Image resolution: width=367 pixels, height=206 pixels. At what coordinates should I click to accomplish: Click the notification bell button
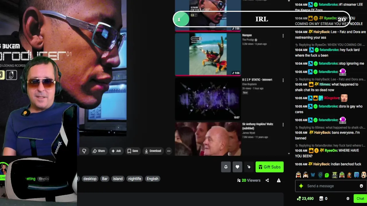[x=226, y=167]
